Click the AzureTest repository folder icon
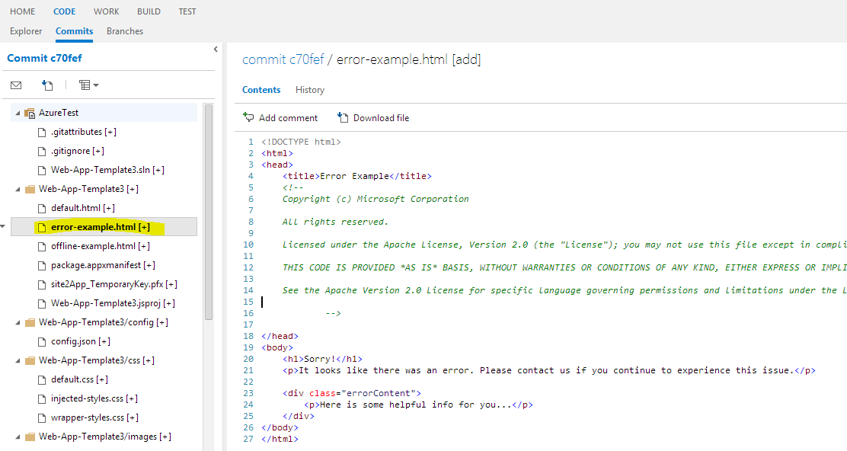 [30, 113]
